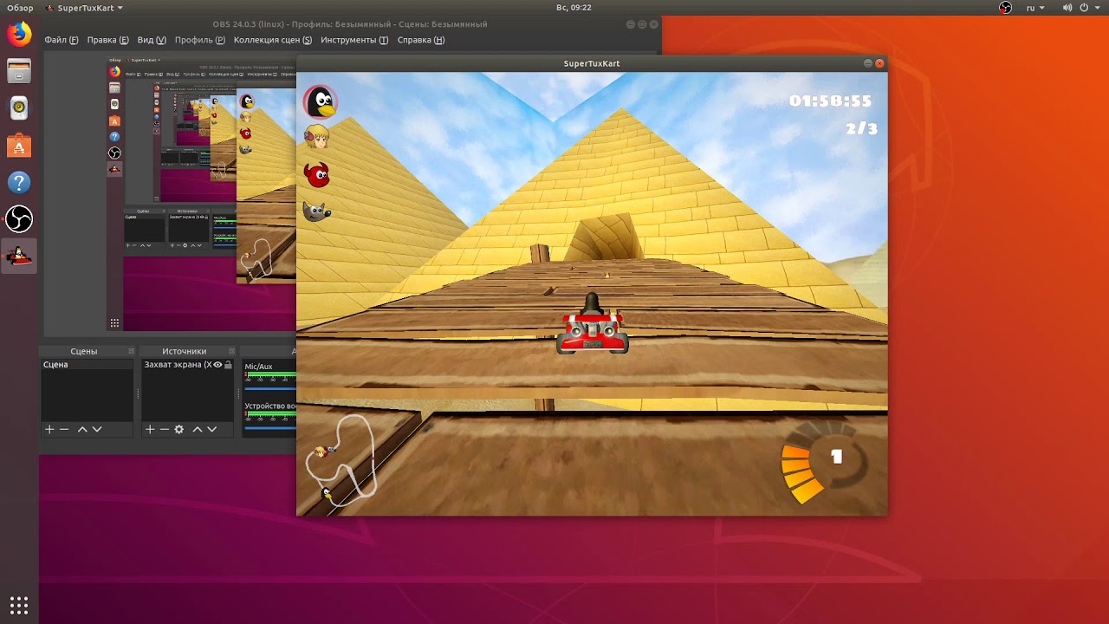Open the Обзор activities overview
The height and width of the screenshot is (624, 1109).
pyautogui.click(x=20, y=8)
